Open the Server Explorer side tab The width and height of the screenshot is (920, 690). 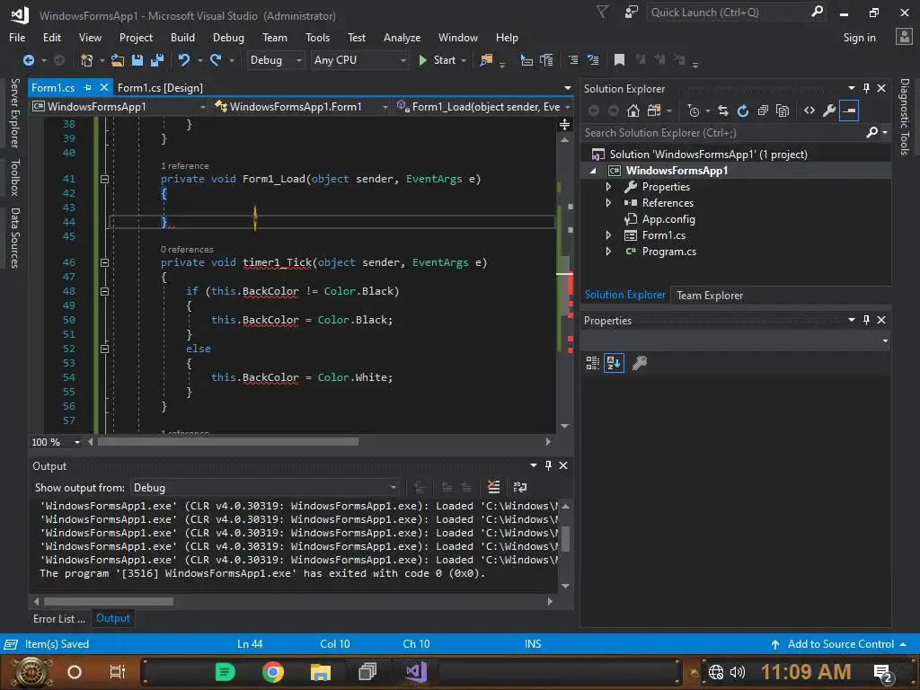(15, 113)
